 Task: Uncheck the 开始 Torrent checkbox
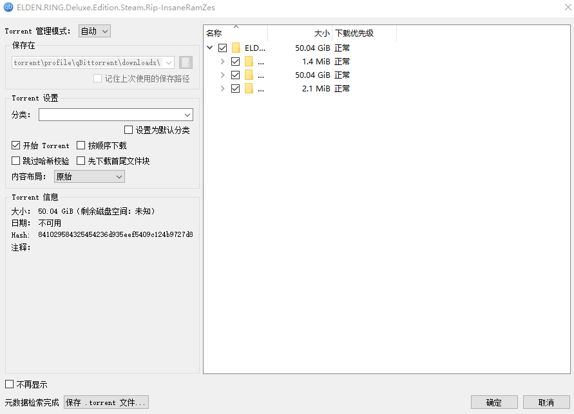(x=15, y=145)
